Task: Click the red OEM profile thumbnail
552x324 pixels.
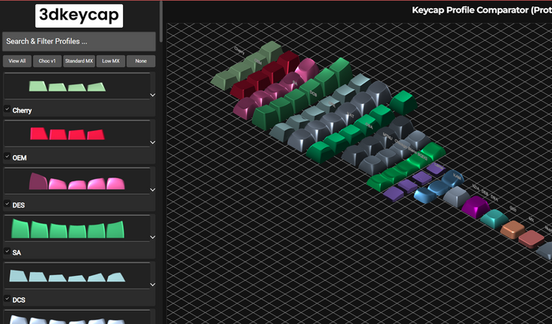Action: (67, 134)
